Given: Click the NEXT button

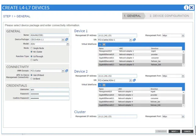Looking at the screenshot, I should (x=174, y=131).
